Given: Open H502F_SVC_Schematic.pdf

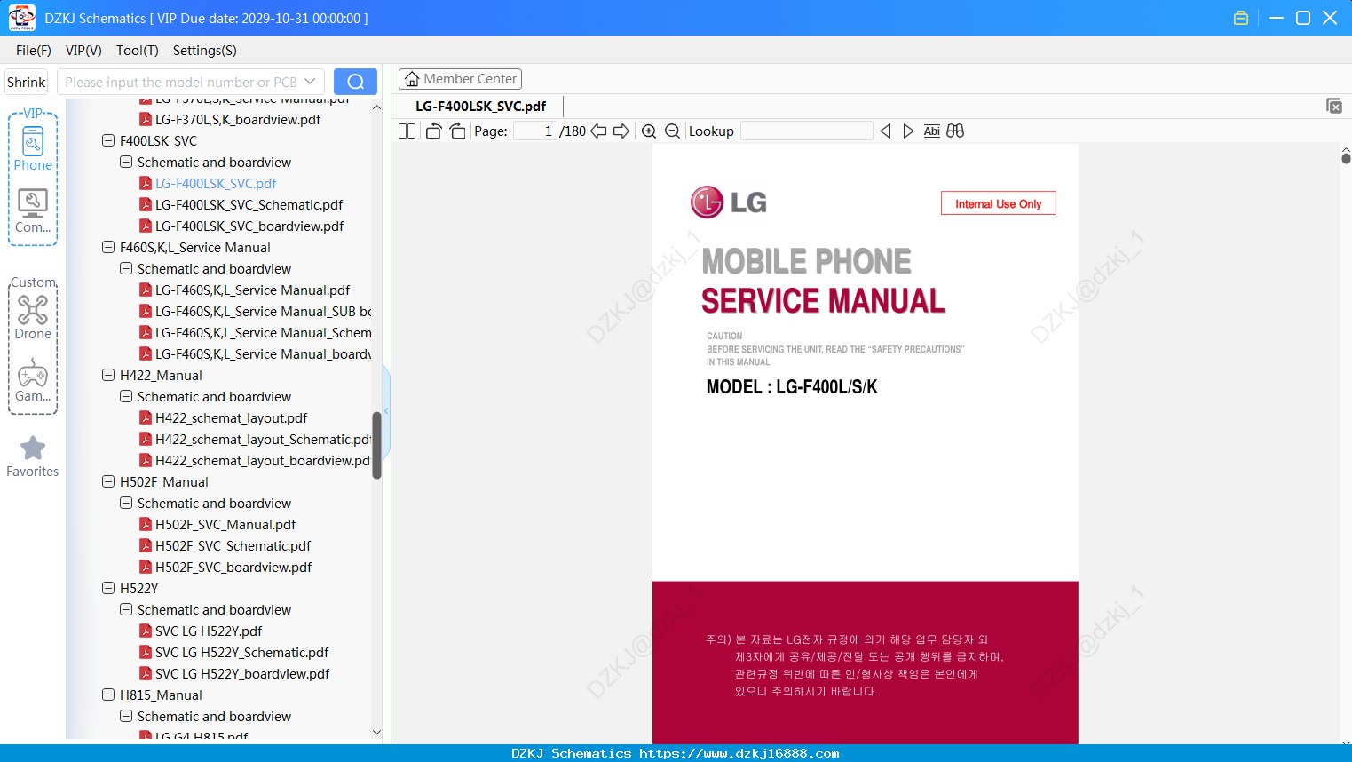Looking at the screenshot, I should click(x=233, y=546).
